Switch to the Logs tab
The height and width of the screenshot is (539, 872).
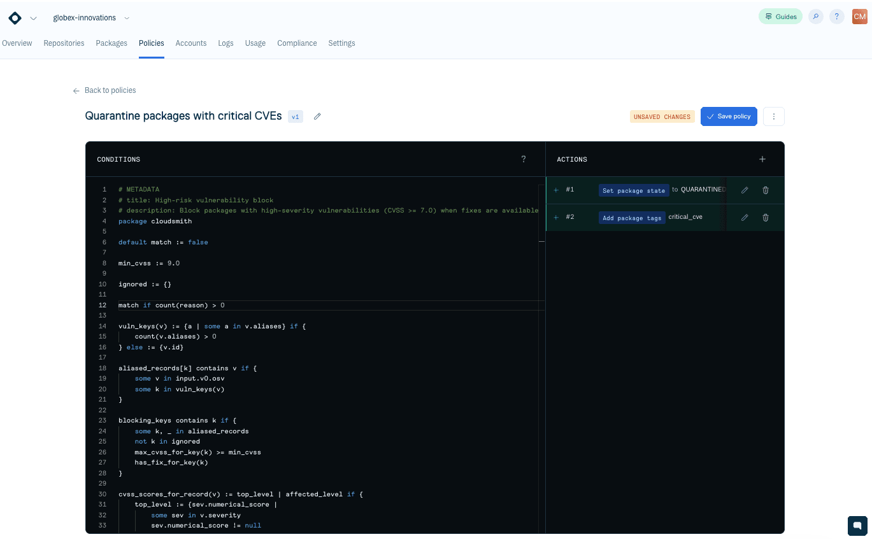(x=225, y=43)
